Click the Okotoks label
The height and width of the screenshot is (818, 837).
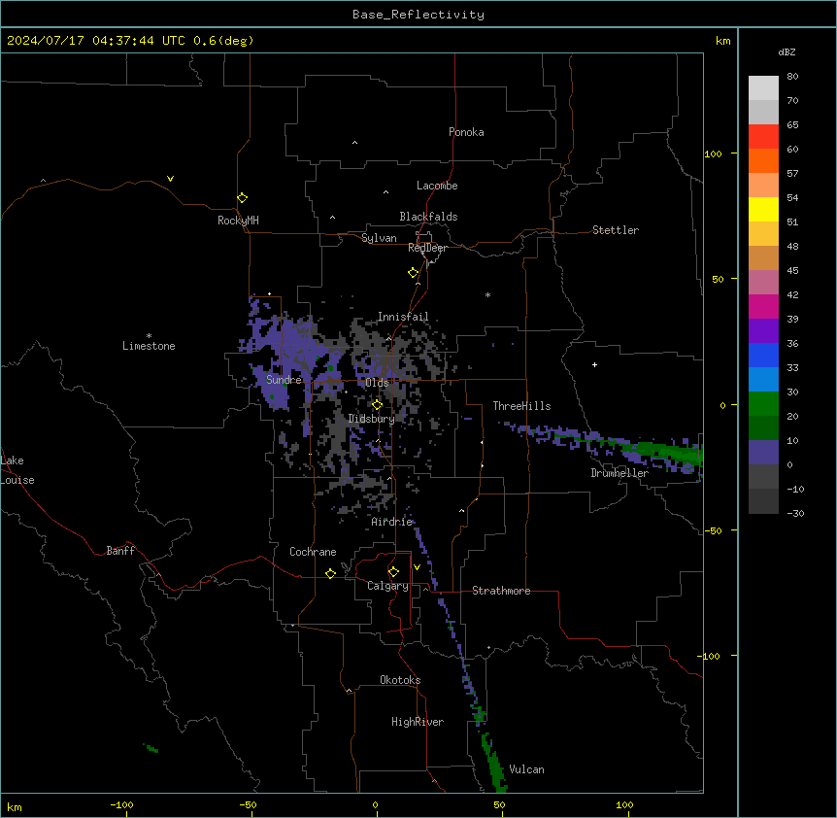400,680
